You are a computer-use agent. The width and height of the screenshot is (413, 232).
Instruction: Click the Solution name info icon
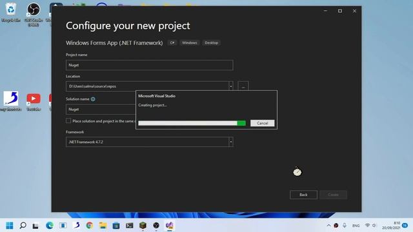point(93,99)
